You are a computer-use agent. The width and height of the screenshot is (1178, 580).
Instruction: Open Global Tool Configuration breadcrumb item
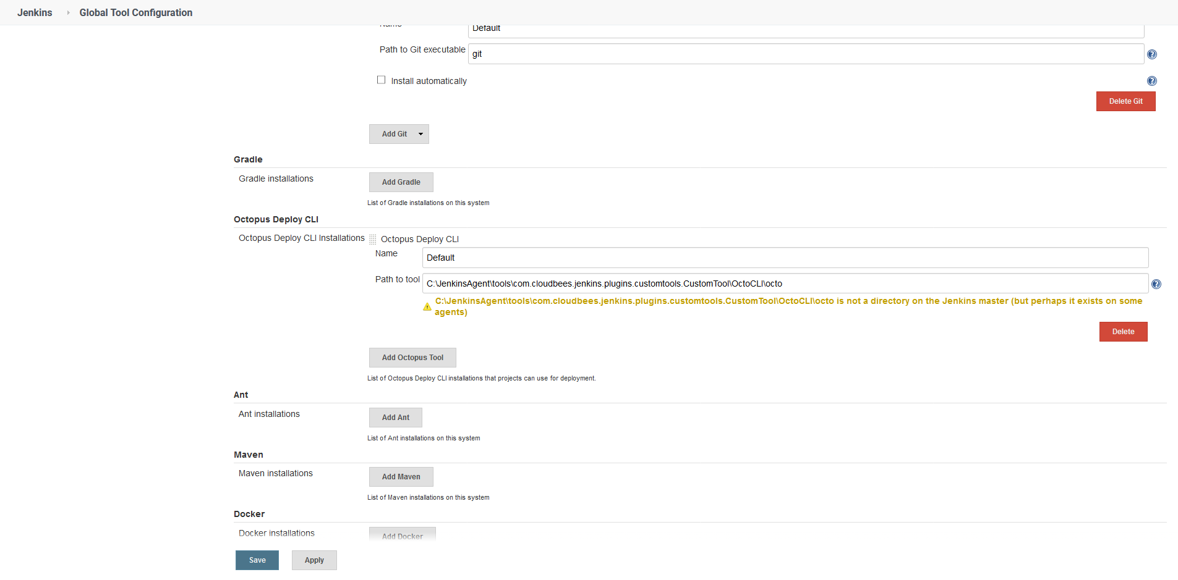135,12
